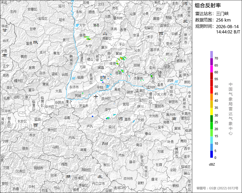This screenshot has height=193, width=242.
Task: Click the legend value 70
Action: (x=216, y=58)
